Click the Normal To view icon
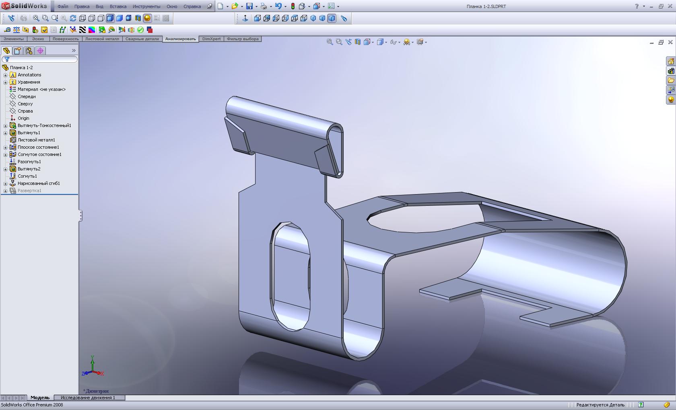The height and width of the screenshot is (410, 676). (x=245, y=18)
